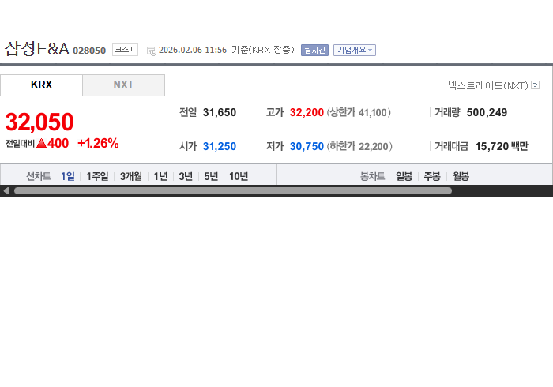Image resolution: width=553 pixels, height=387 pixels.
Task: Select the 1주일 line chart period
Action: [97, 176]
